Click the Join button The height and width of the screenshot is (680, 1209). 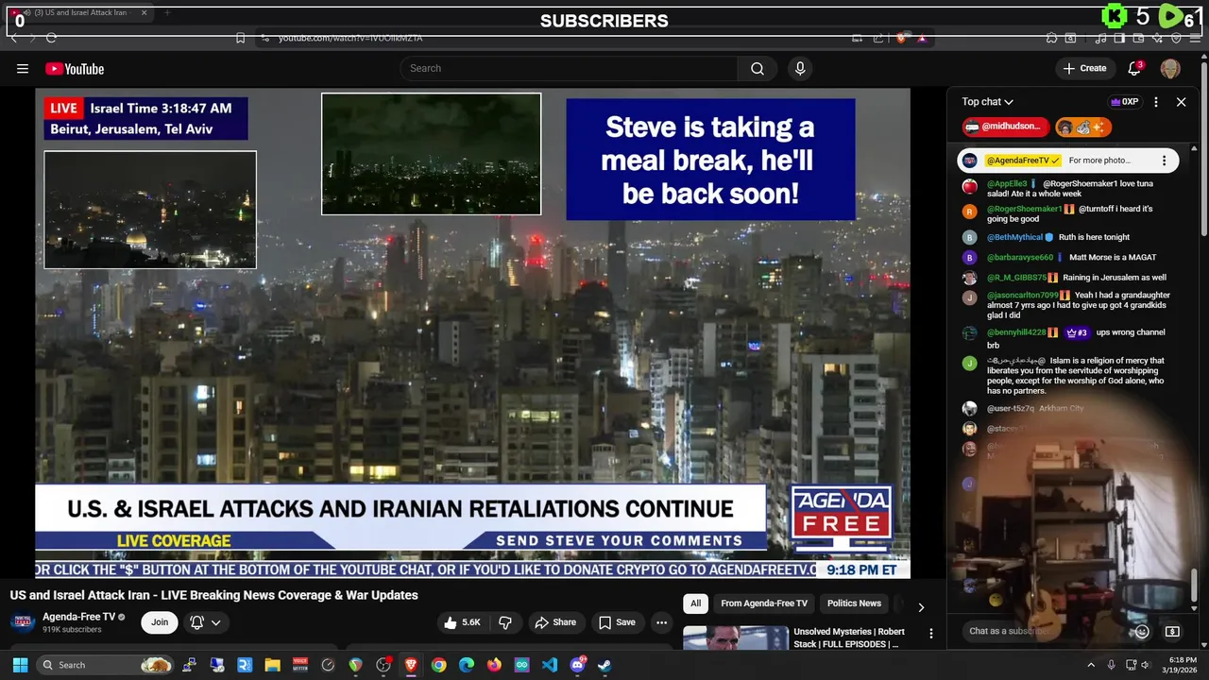pos(160,622)
